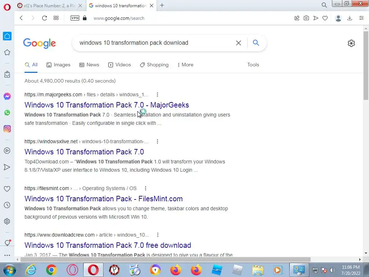Take a snapshot with the camera icon
The image size is (369, 277).
coord(306,18)
